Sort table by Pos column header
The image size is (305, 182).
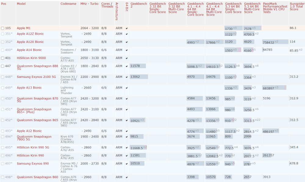coord(3,4)
